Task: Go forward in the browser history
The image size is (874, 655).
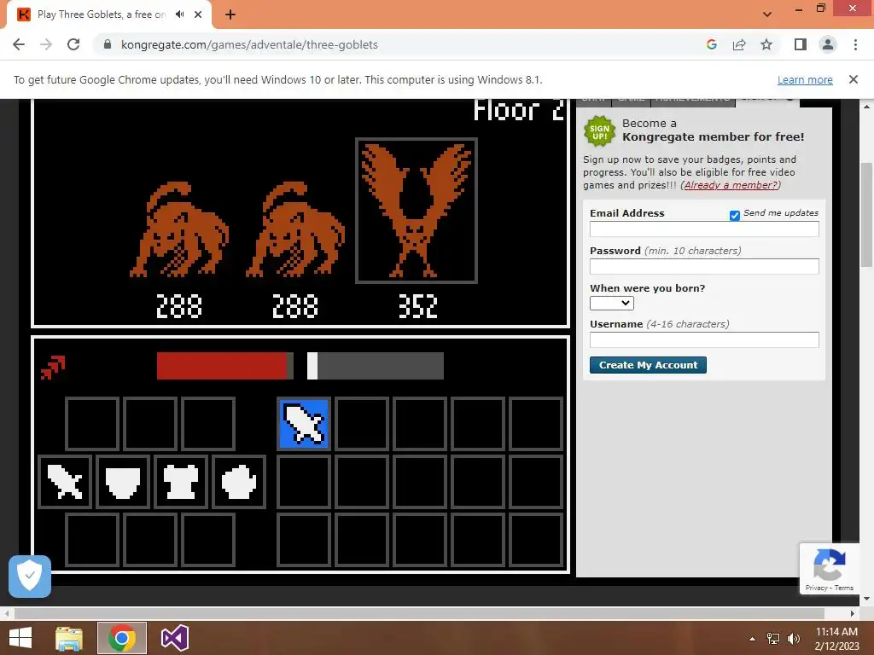Action: pos(46,44)
